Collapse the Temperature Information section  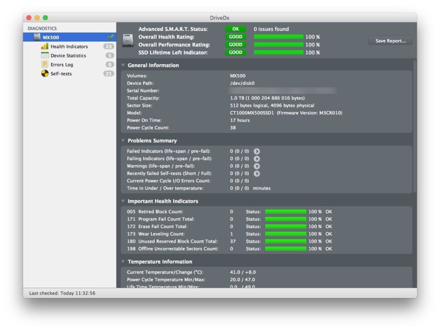[x=123, y=261]
